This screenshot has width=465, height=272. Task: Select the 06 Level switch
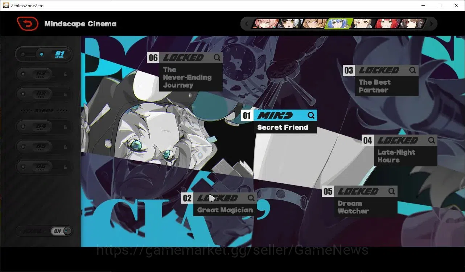44,167
